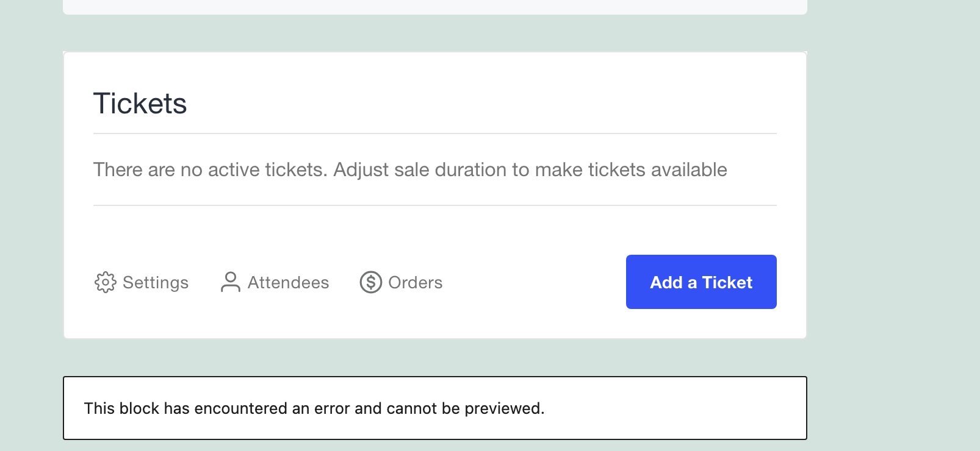Image resolution: width=980 pixels, height=451 pixels.
Task: Click empty area right of Tickets heading
Action: 482,103
